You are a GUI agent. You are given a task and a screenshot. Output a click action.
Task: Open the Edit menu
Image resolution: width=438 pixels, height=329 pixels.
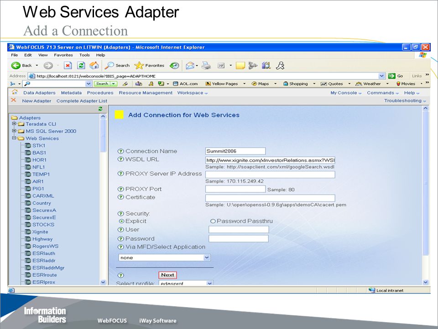(28, 55)
